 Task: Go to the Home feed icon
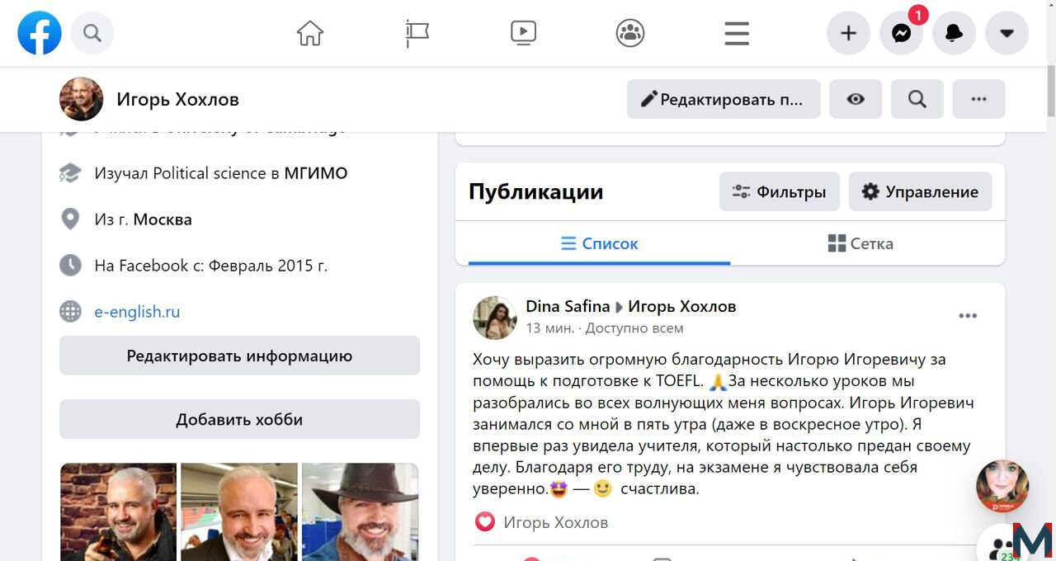tap(310, 33)
